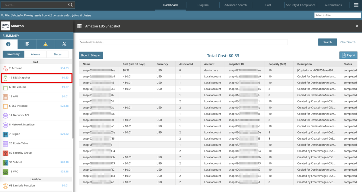Click the Route Table icon
This screenshot has width=362, height=192.
point(5,143)
